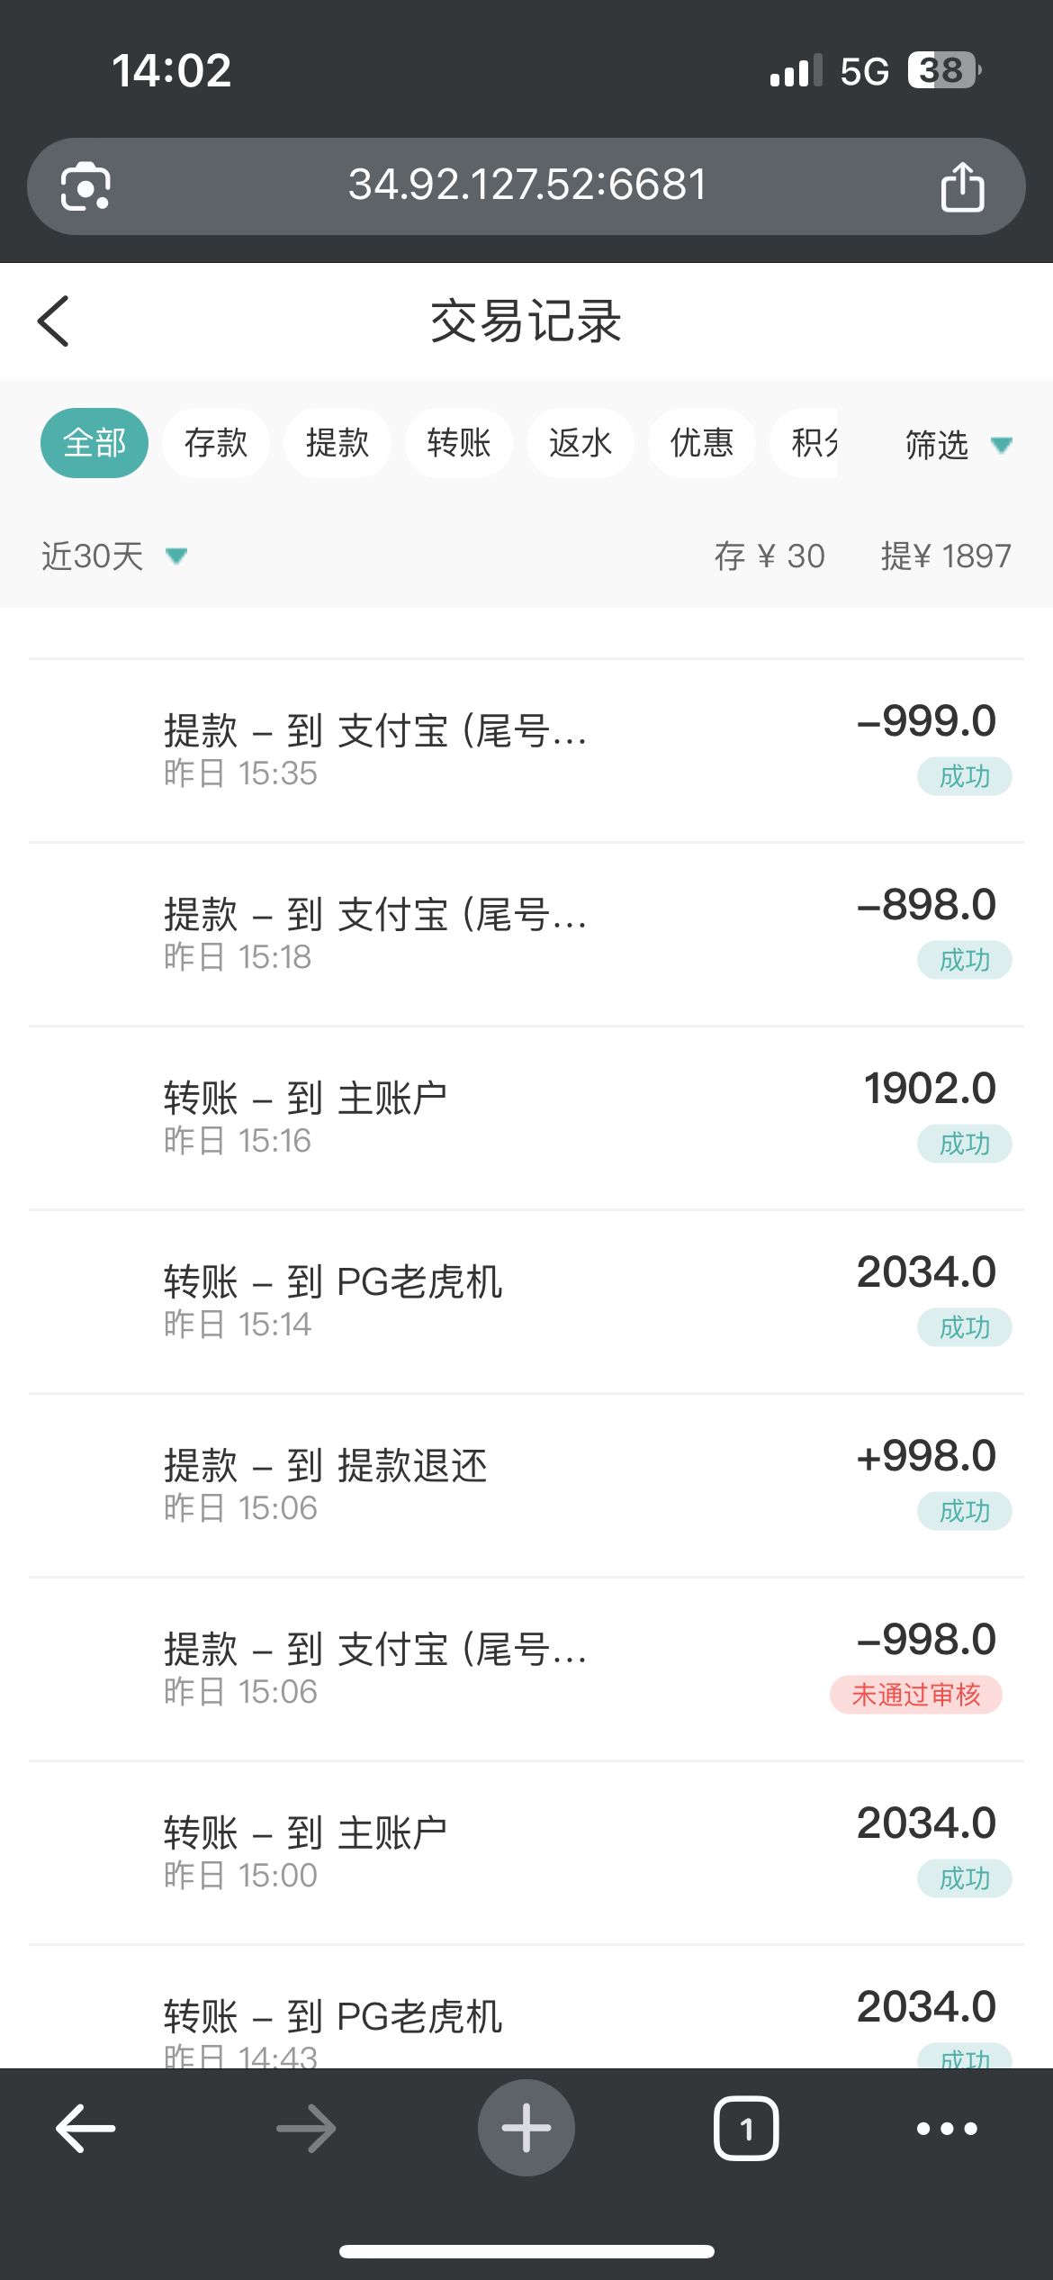Switch to the 返水 category tab
This screenshot has width=1053, height=2280.
click(x=580, y=443)
